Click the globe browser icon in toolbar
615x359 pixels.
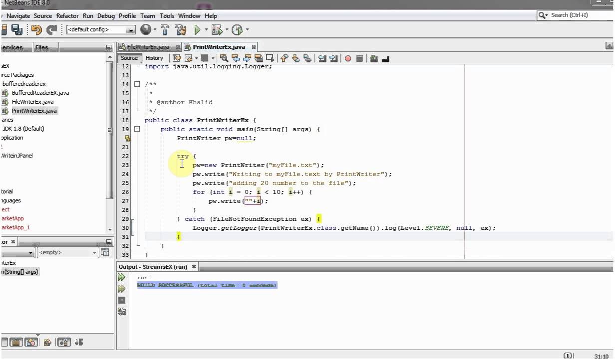tap(145, 29)
